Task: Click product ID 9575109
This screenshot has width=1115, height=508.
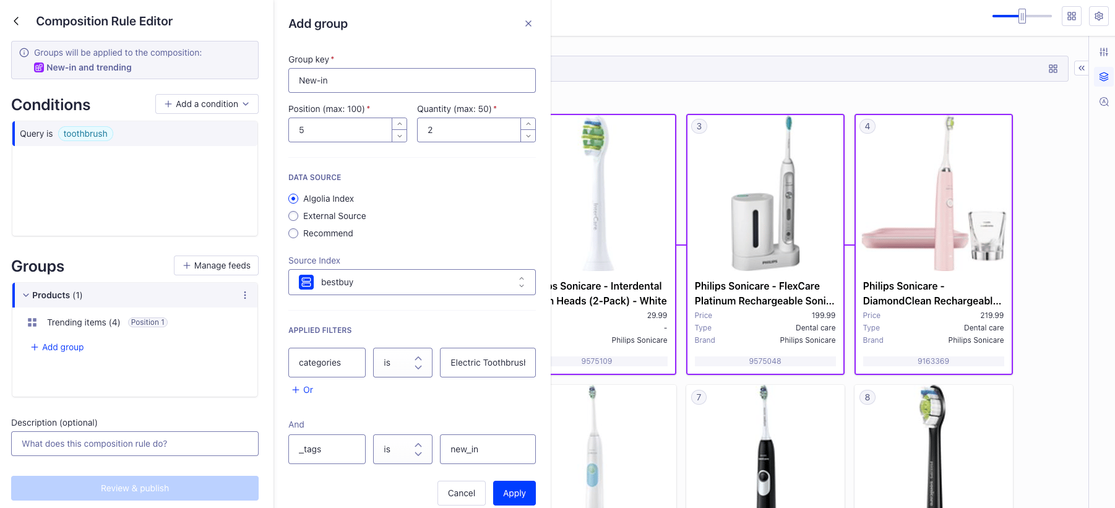Action: click(597, 361)
